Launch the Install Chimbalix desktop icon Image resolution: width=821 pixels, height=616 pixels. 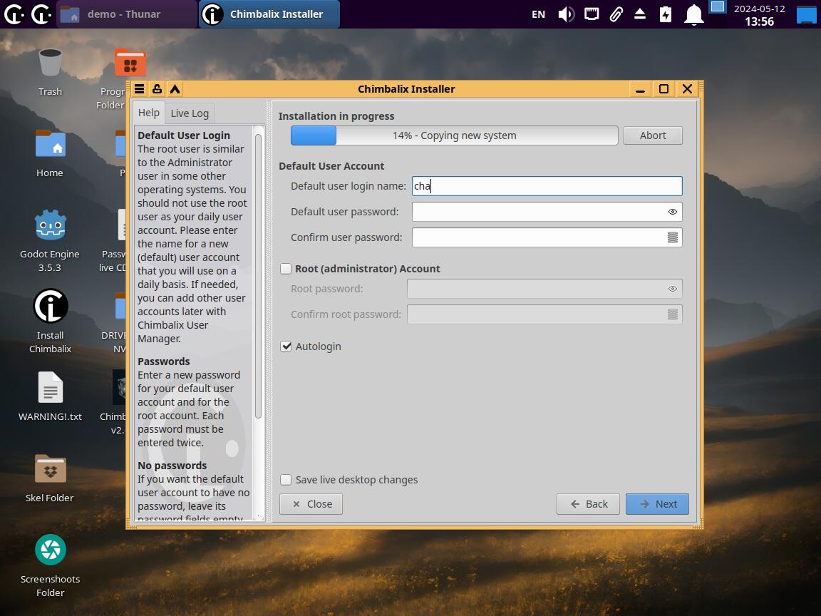pyautogui.click(x=51, y=307)
